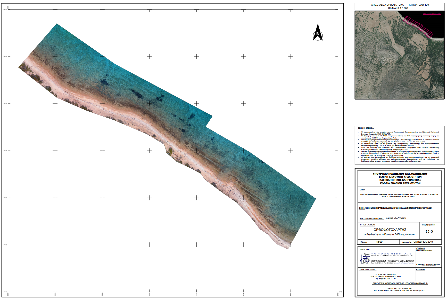Click the magenta site label in the inset map

click(x=432, y=14)
